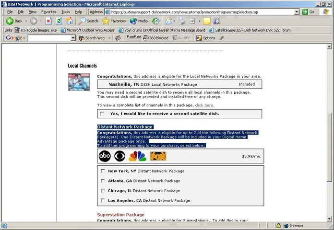Click the scroll down arrow
Viewport: 334px width, 230px height.
point(329,218)
